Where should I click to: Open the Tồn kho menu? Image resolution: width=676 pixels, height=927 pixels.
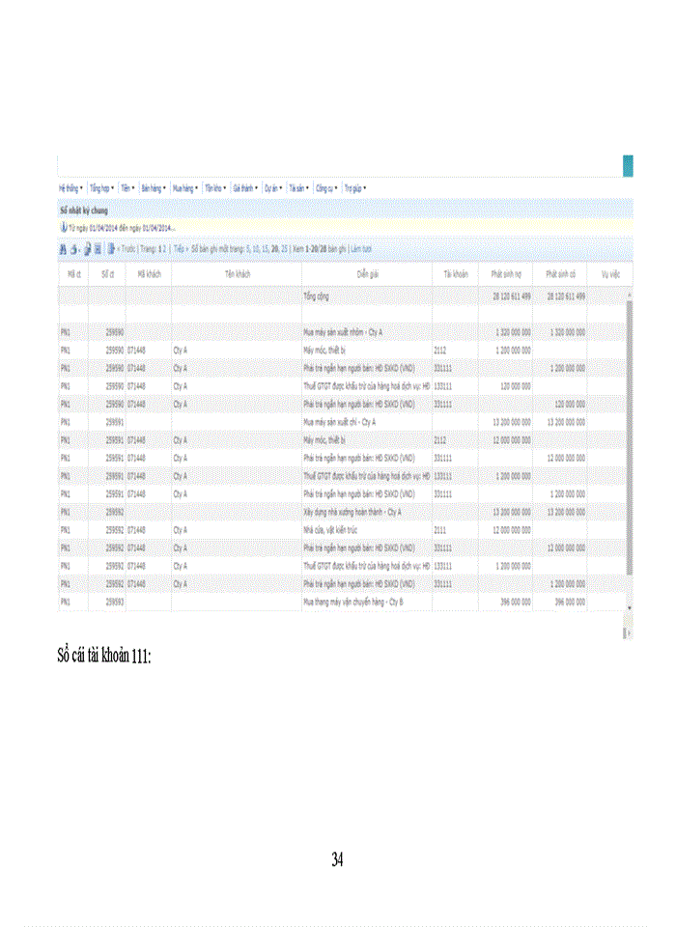click(215, 188)
